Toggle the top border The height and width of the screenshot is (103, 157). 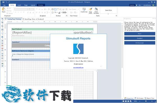(58, 9)
